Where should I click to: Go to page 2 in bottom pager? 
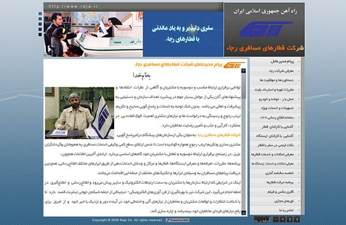[x=289, y=219]
